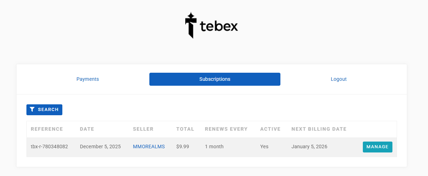
Task: Click the Next Billing Date header
Action: (319, 129)
